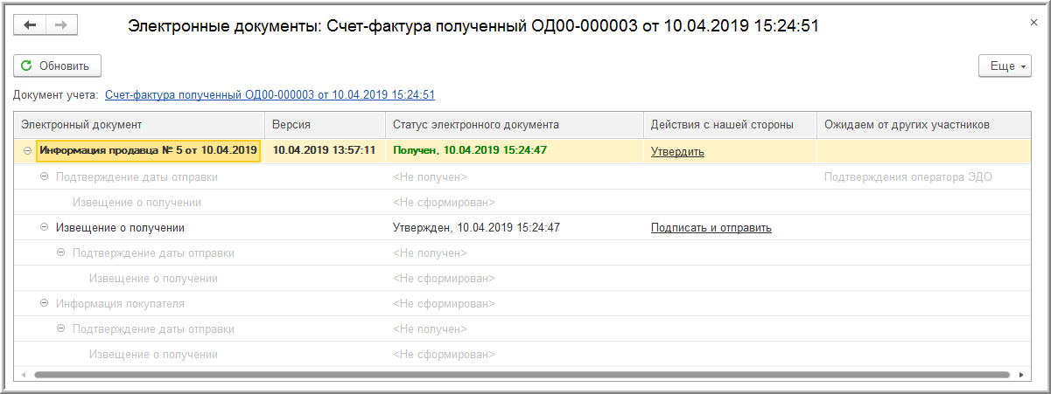Collapse Подтверждение даты отправки under Информация продавца

point(45,176)
